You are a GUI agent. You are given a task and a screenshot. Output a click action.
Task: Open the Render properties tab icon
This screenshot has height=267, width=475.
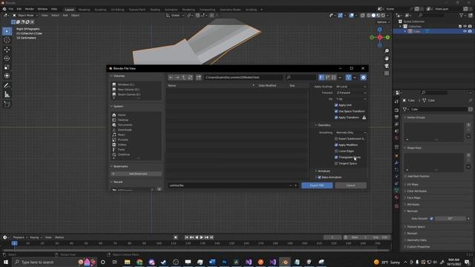[396, 111]
